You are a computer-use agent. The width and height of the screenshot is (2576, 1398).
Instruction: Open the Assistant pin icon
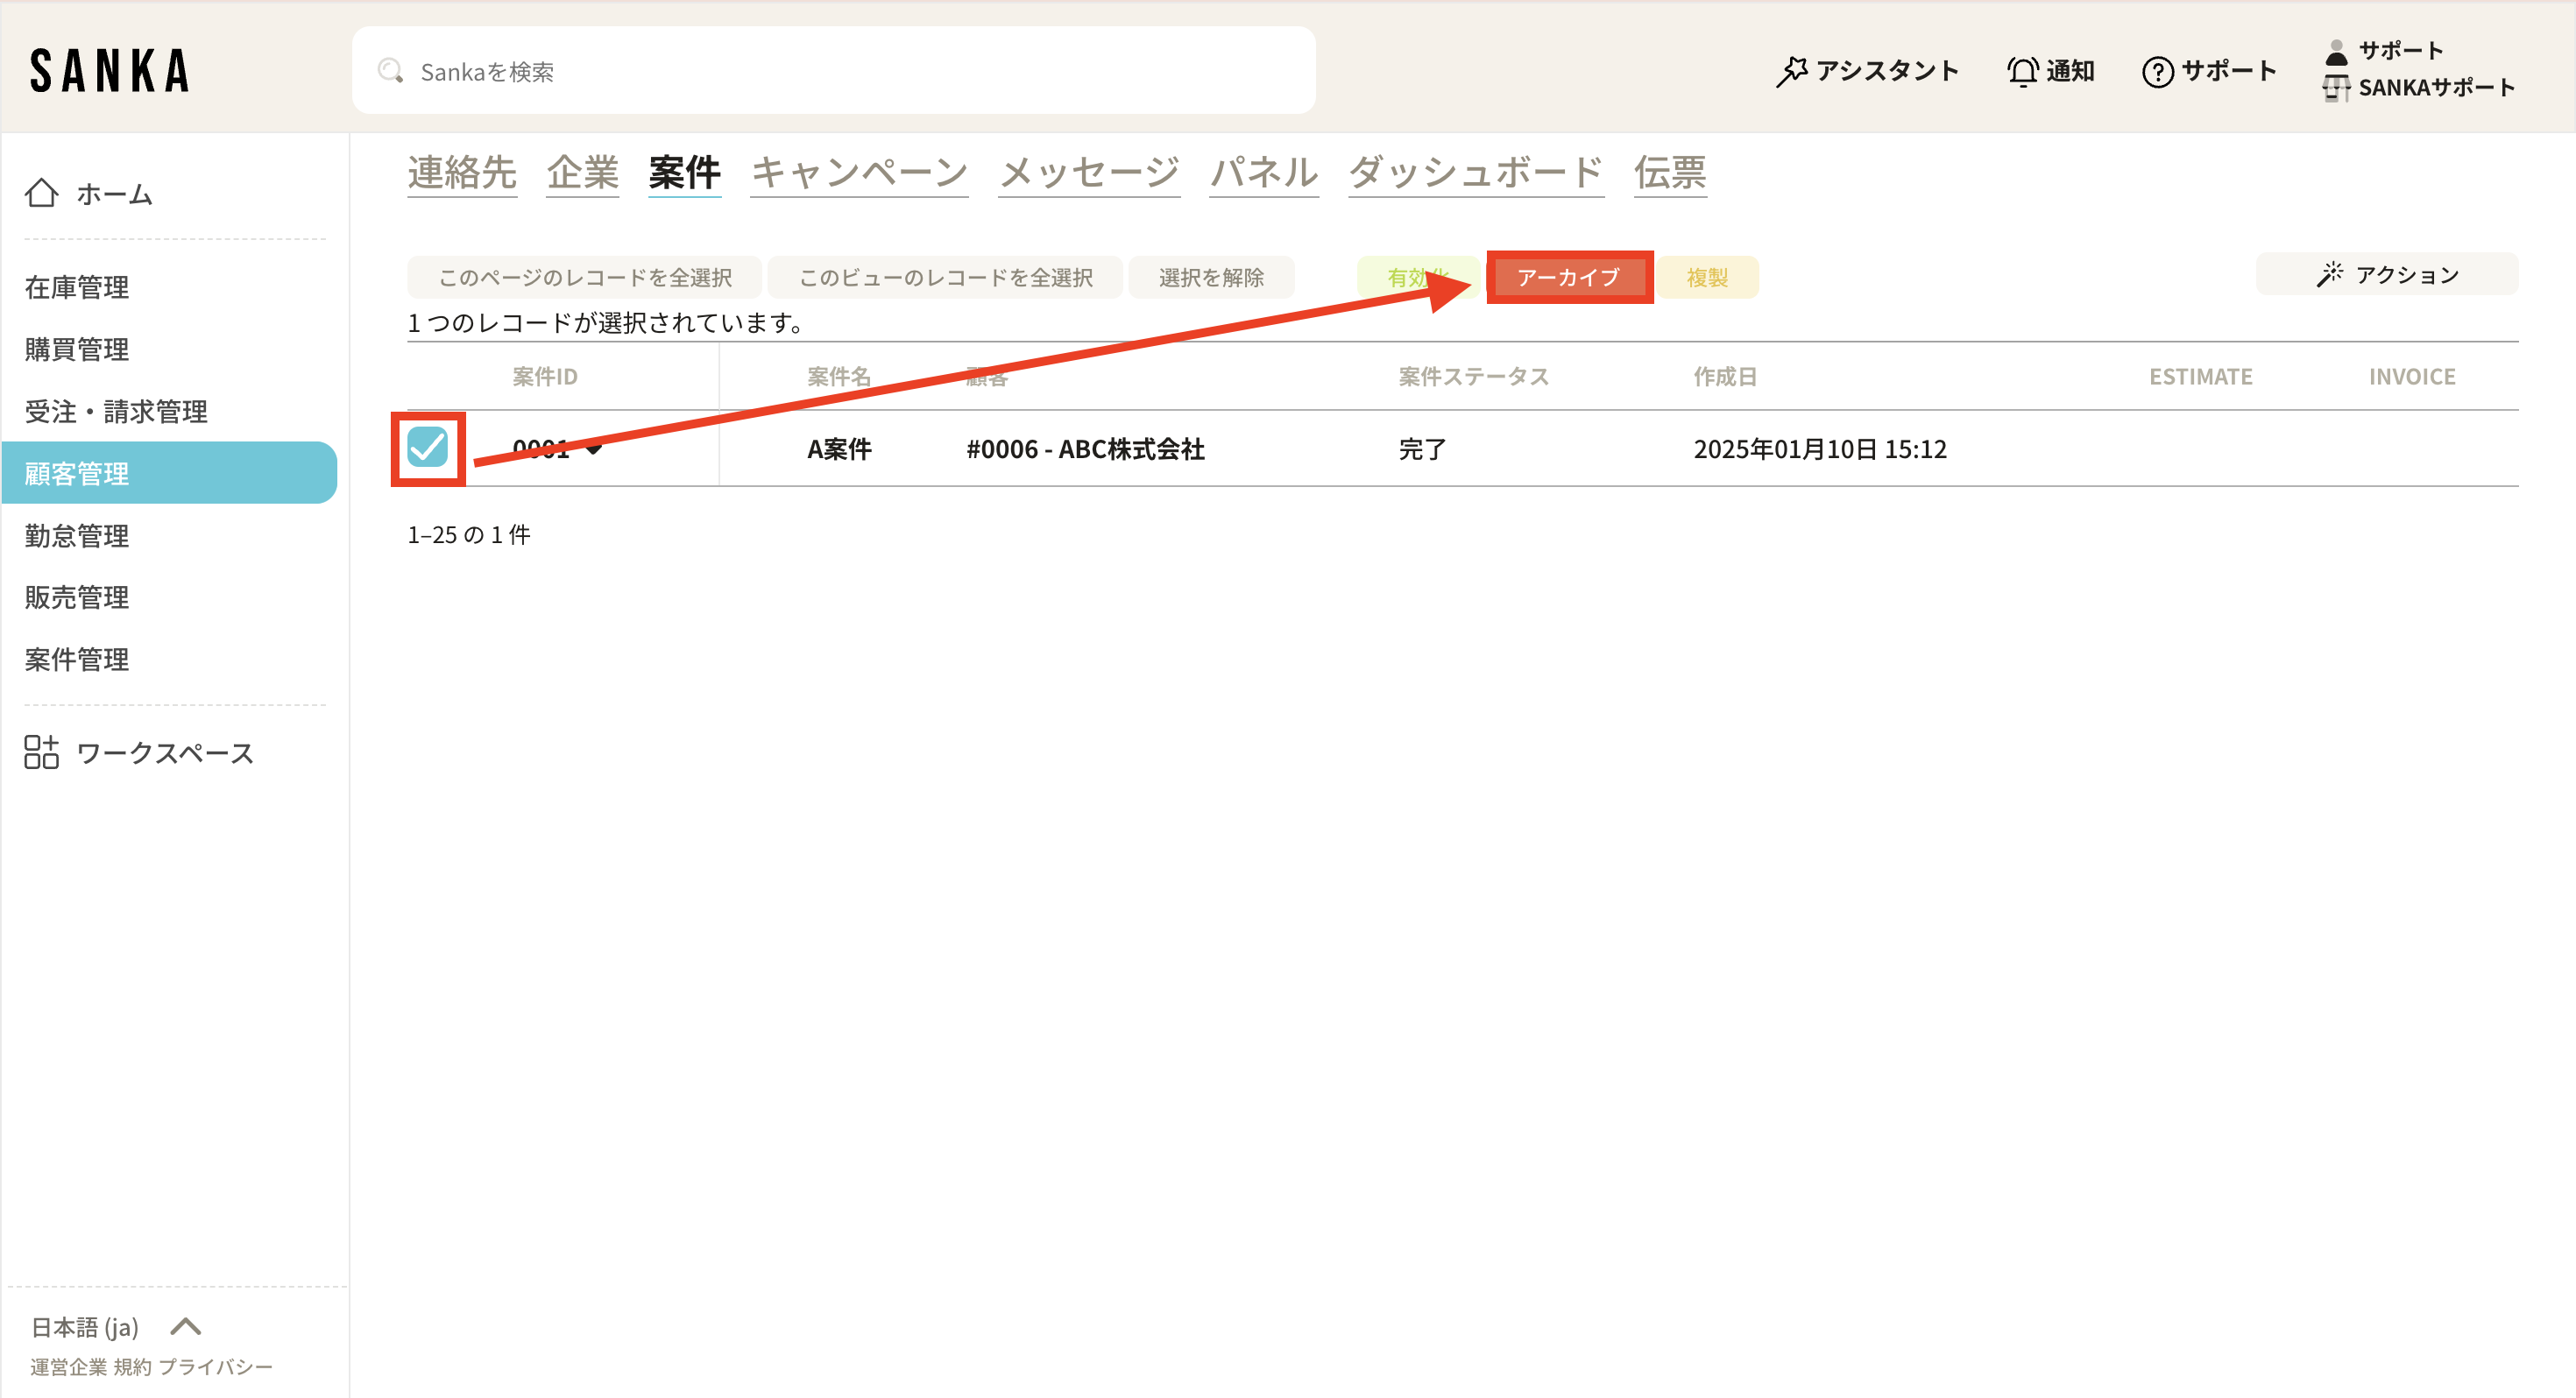coord(1791,71)
